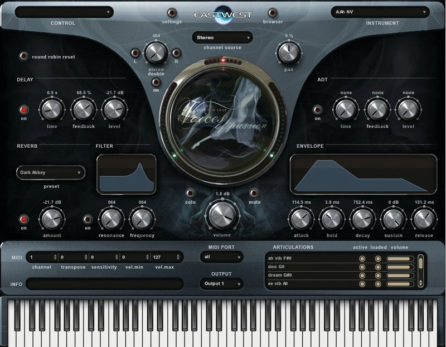
Task: Open the settings panel button
Action: point(172,13)
